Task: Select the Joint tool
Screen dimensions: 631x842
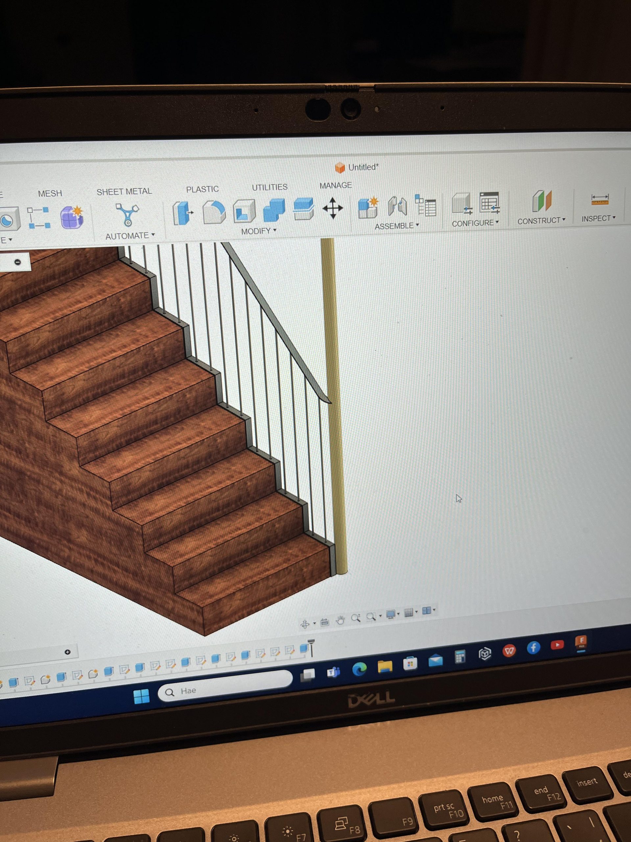Action: (397, 206)
